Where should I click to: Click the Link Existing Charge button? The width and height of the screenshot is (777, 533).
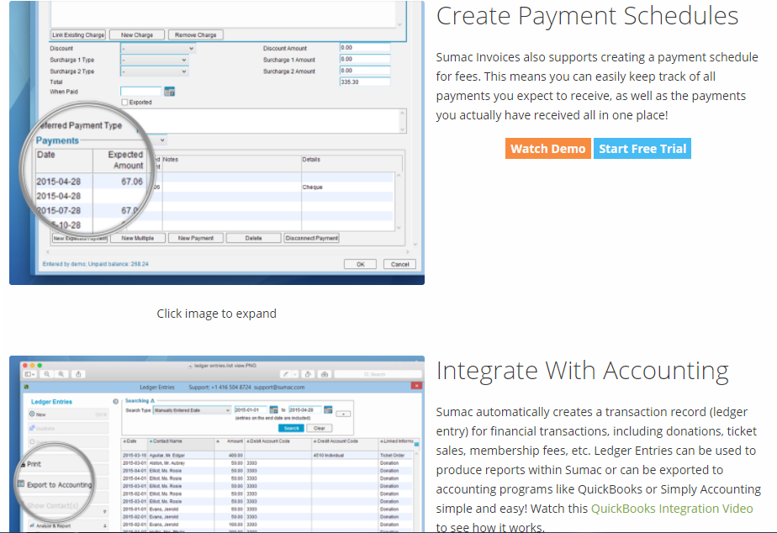tap(78, 35)
